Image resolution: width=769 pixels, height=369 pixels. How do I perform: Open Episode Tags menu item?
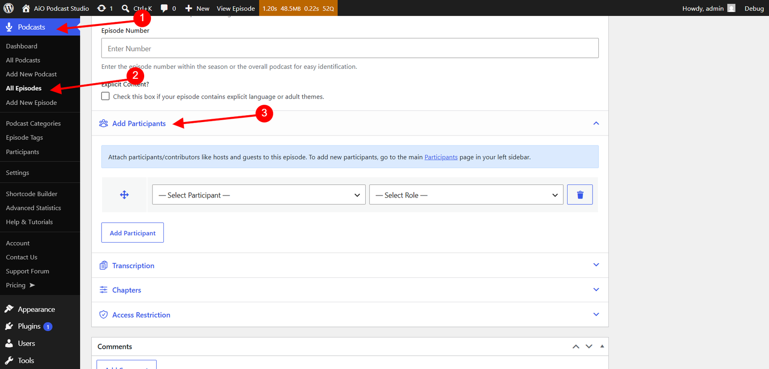[25, 137]
